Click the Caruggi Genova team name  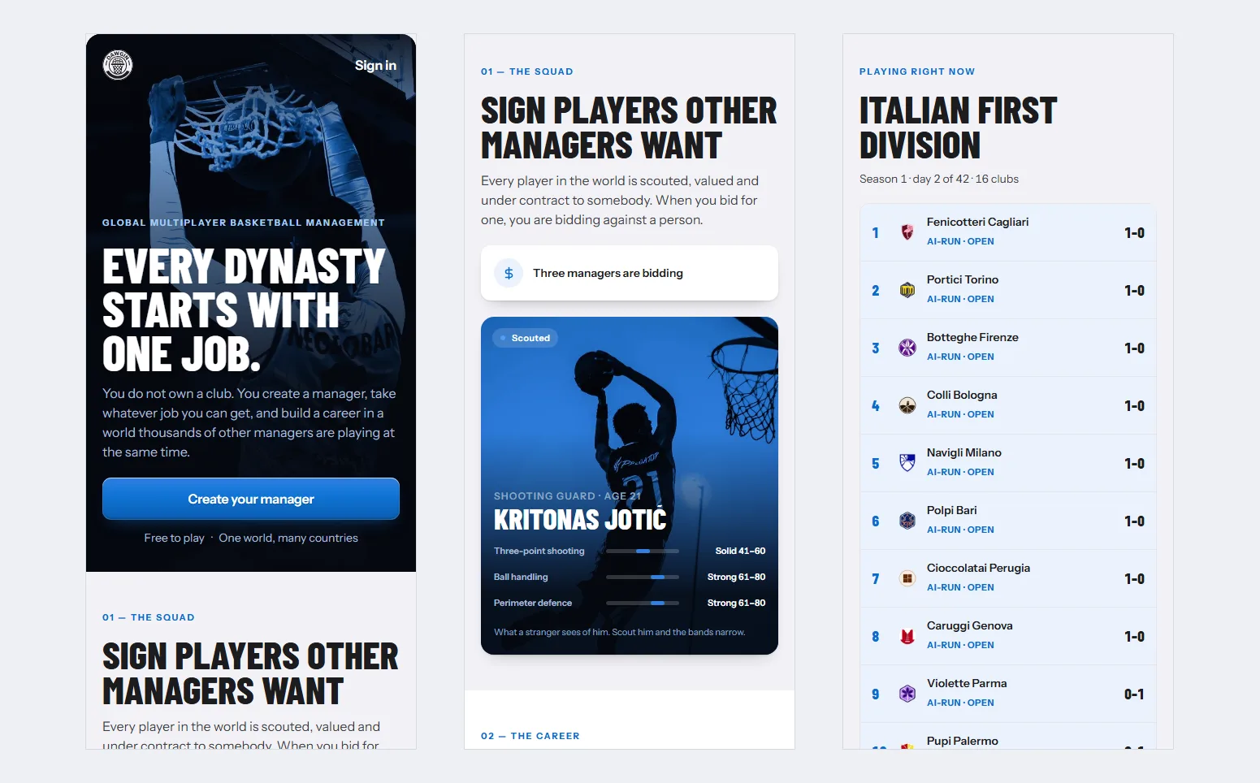tap(970, 625)
